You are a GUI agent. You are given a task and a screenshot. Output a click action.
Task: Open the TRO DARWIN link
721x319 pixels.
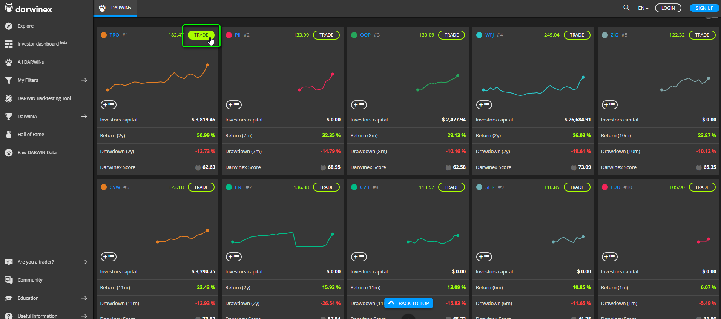click(x=114, y=35)
